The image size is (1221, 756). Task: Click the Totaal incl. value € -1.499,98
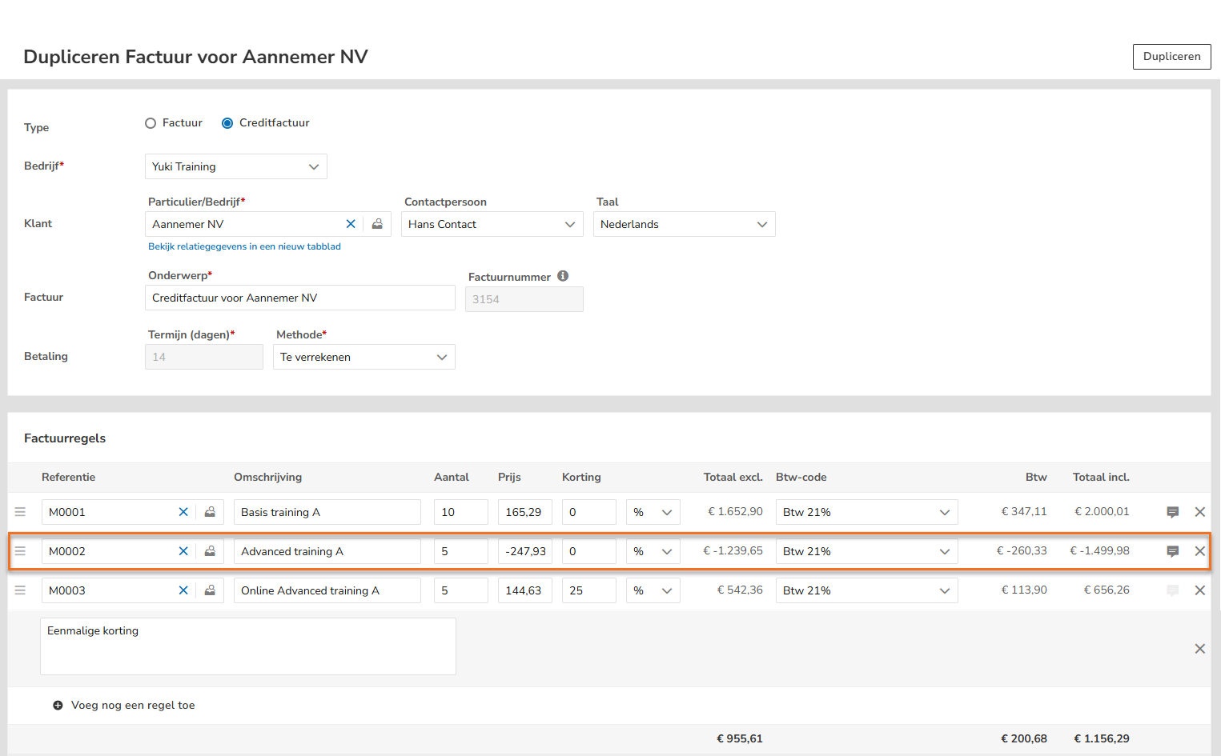click(x=1100, y=551)
